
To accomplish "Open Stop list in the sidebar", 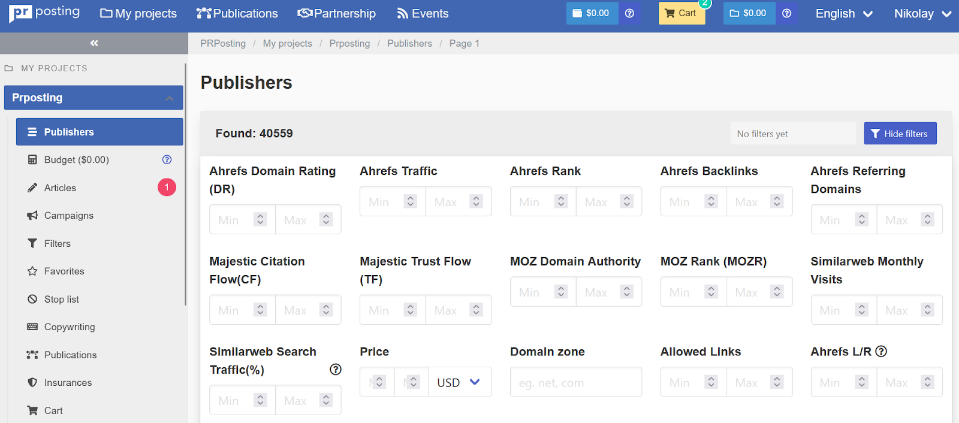I will (x=61, y=299).
